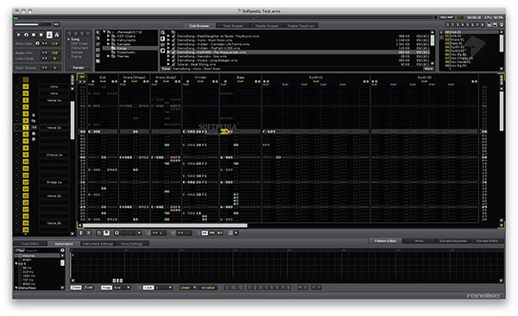The width and height of the screenshot is (518, 316).
Task: Tick the Width automation parameter checkbox
Action: pos(20,260)
